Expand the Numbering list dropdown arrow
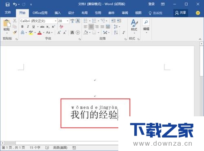This screenshot has width=204, height=151. pos(98,21)
